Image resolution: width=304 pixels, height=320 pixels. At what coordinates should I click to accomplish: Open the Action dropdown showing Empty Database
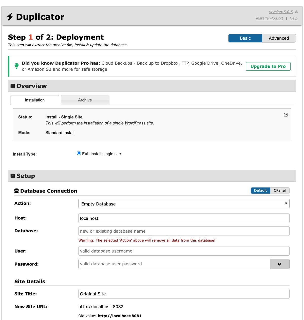(184, 204)
